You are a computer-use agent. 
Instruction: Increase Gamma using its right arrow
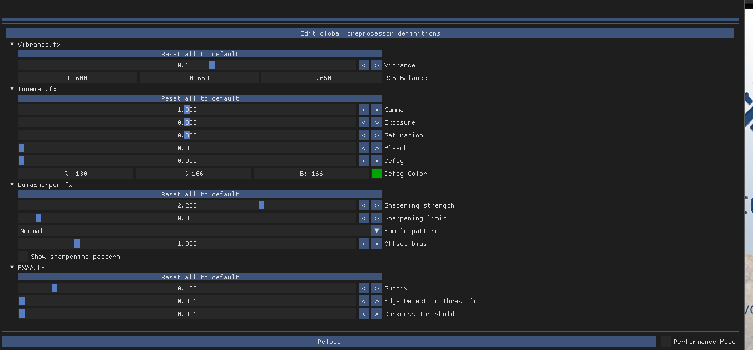[x=376, y=110]
